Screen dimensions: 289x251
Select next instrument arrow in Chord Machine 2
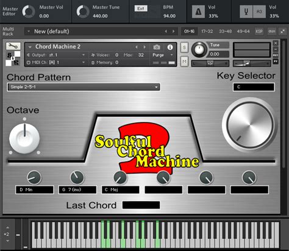(144, 47)
